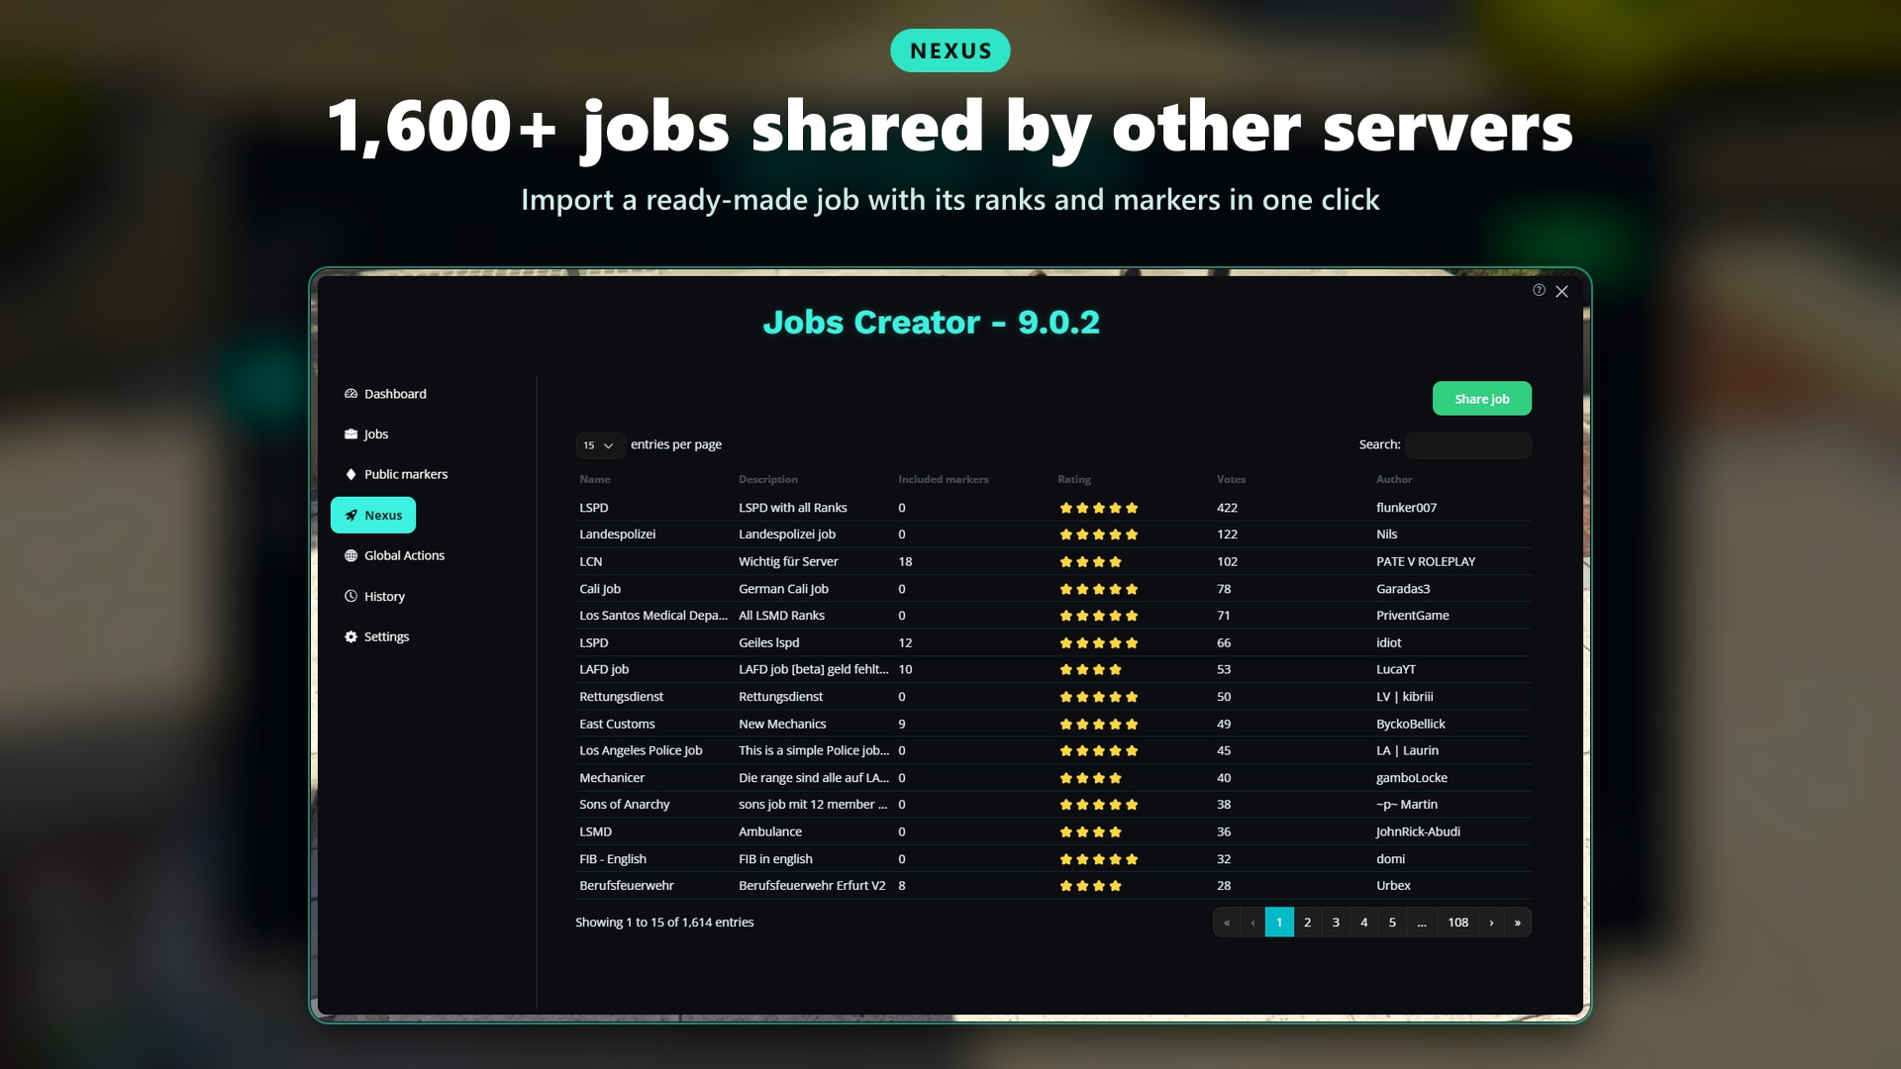Select the Landespolizei job row
Viewport: 1901px width, 1069px height.
point(1053,534)
